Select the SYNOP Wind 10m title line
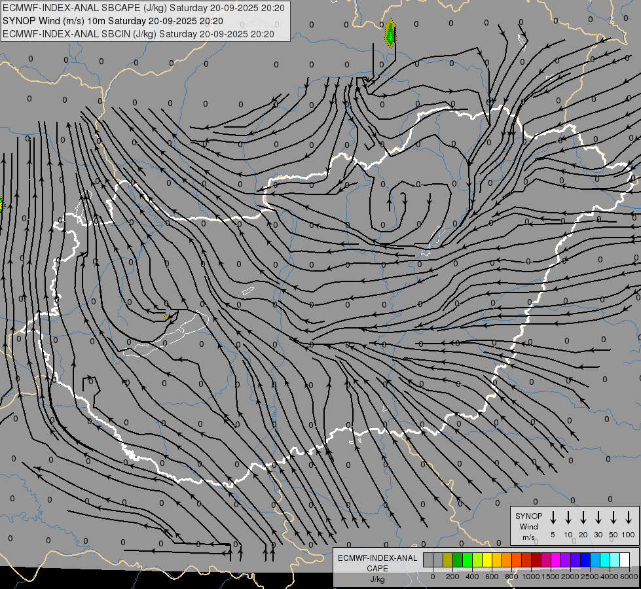 click(x=117, y=20)
